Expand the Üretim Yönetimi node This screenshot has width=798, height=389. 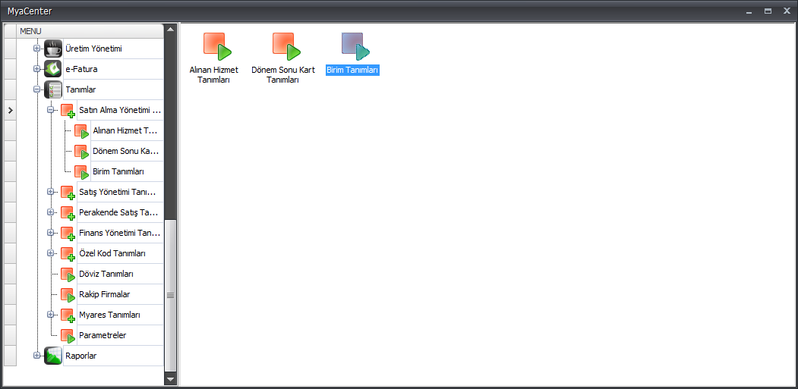click(36, 49)
